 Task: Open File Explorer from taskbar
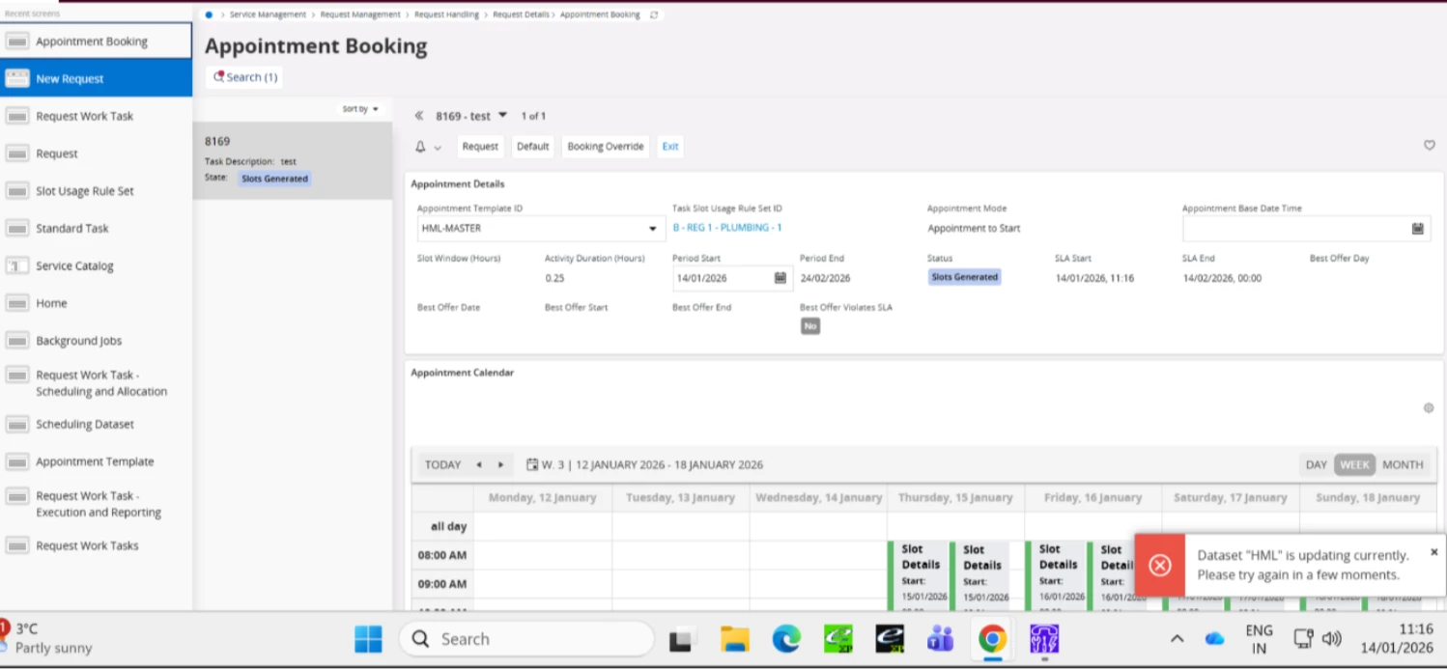pos(735,639)
